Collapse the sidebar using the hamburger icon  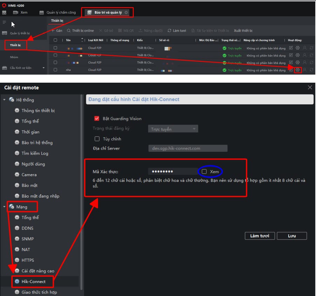point(4,22)
